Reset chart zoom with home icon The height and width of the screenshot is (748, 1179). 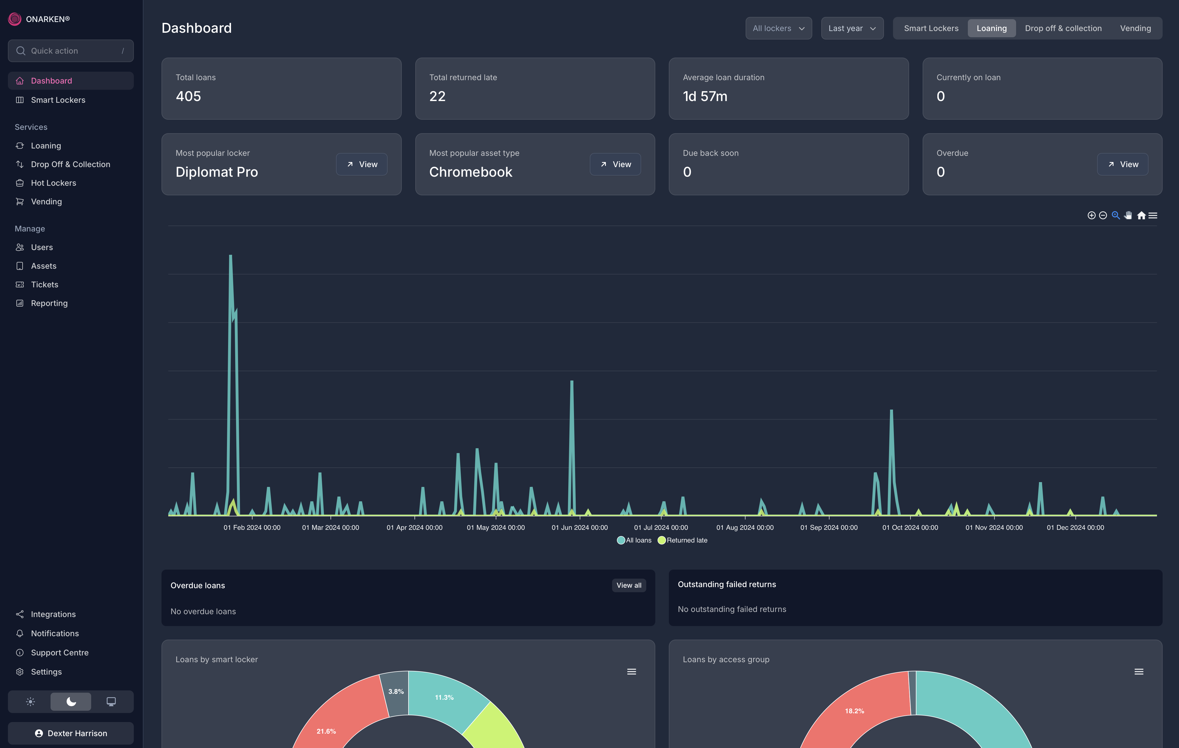coord(1141,215)
